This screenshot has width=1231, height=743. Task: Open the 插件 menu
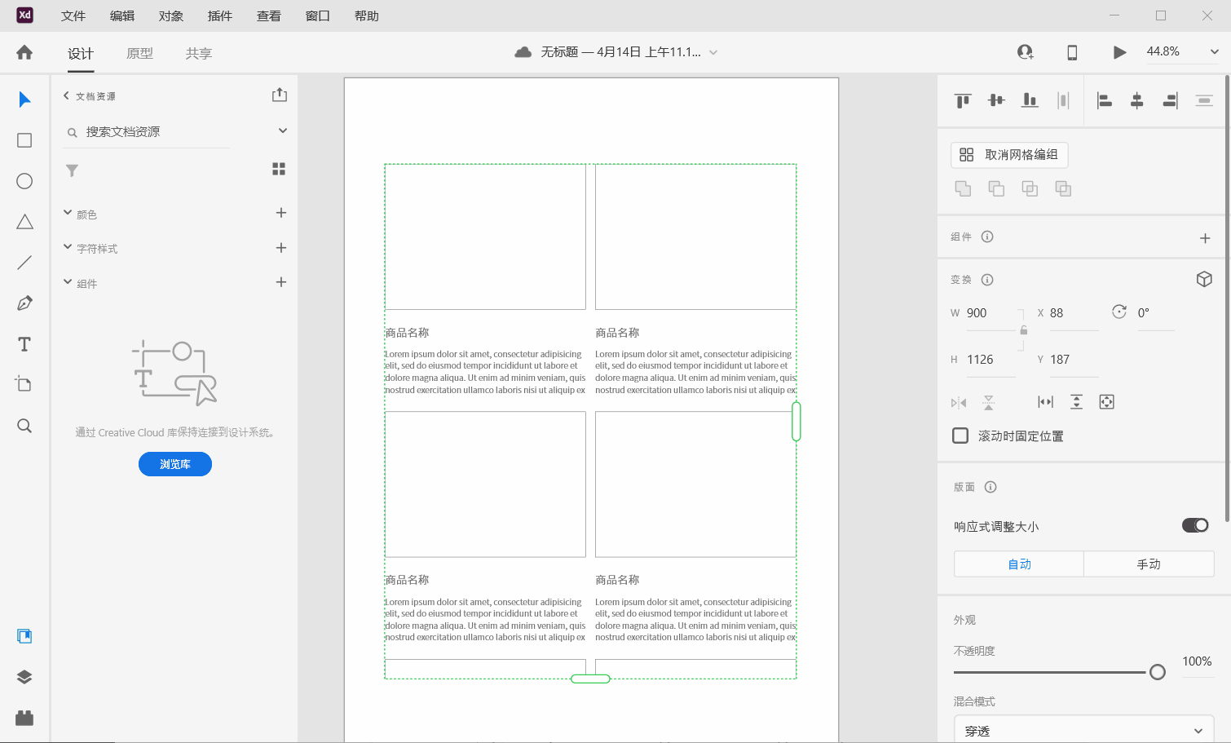pyautogui.click(x=219, y=15)
